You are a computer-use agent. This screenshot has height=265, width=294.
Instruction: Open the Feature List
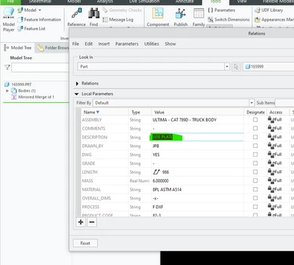click(x=32, y=29)
